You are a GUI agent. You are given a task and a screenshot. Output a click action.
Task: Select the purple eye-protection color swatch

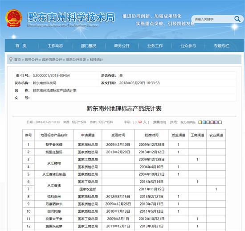216,122
